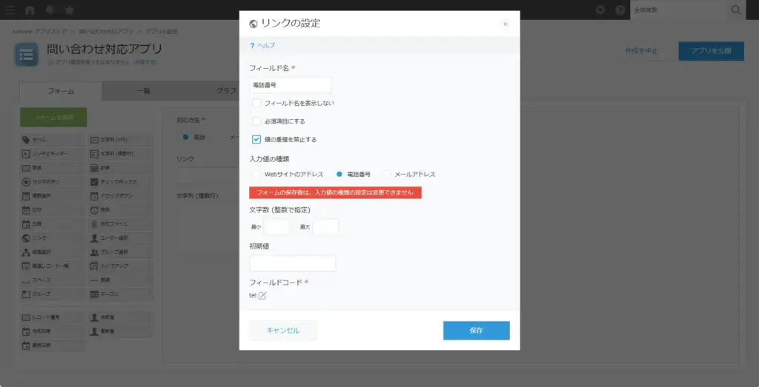This screenshot has height=387, width=759.
Task: Click the 保存 button in the dialog
Action: click(477, 331)
